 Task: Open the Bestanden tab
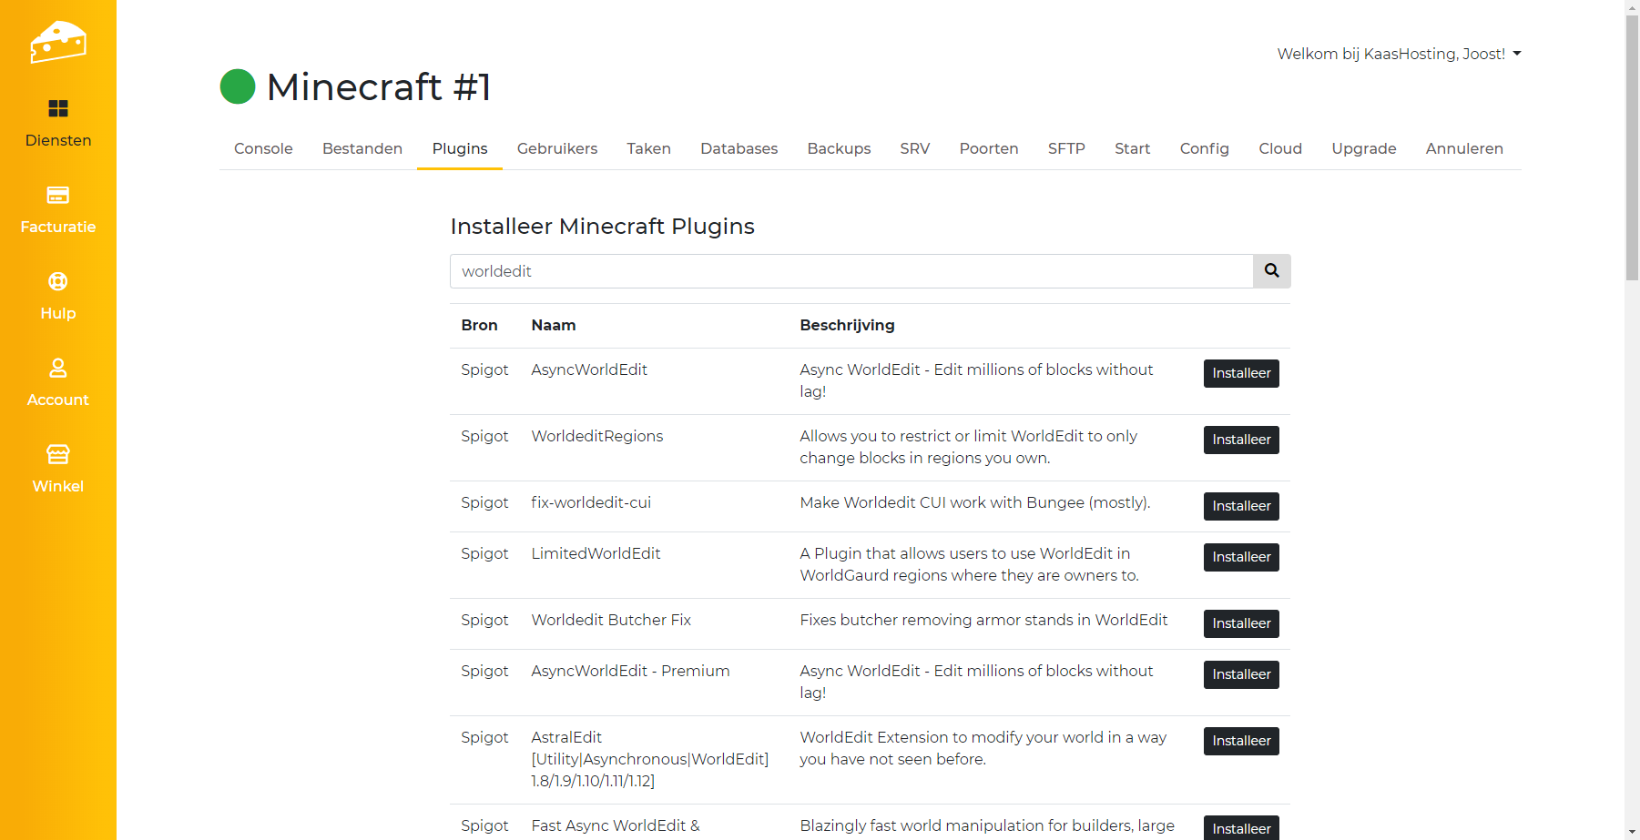[x=362, y=148]
